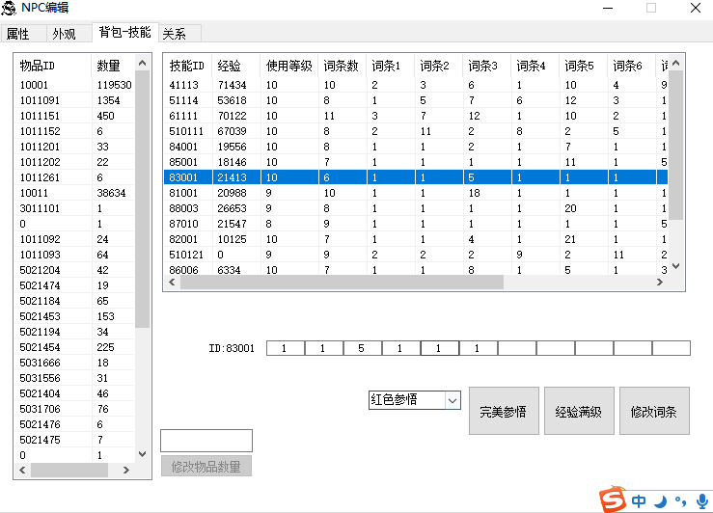
Task: Click item list vertical scrollbar thumb
Action: coord(143,199)
